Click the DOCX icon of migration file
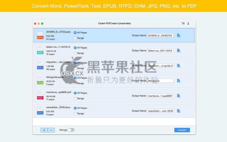The height and width of the screenshot is (142, 227). [40, 66]
